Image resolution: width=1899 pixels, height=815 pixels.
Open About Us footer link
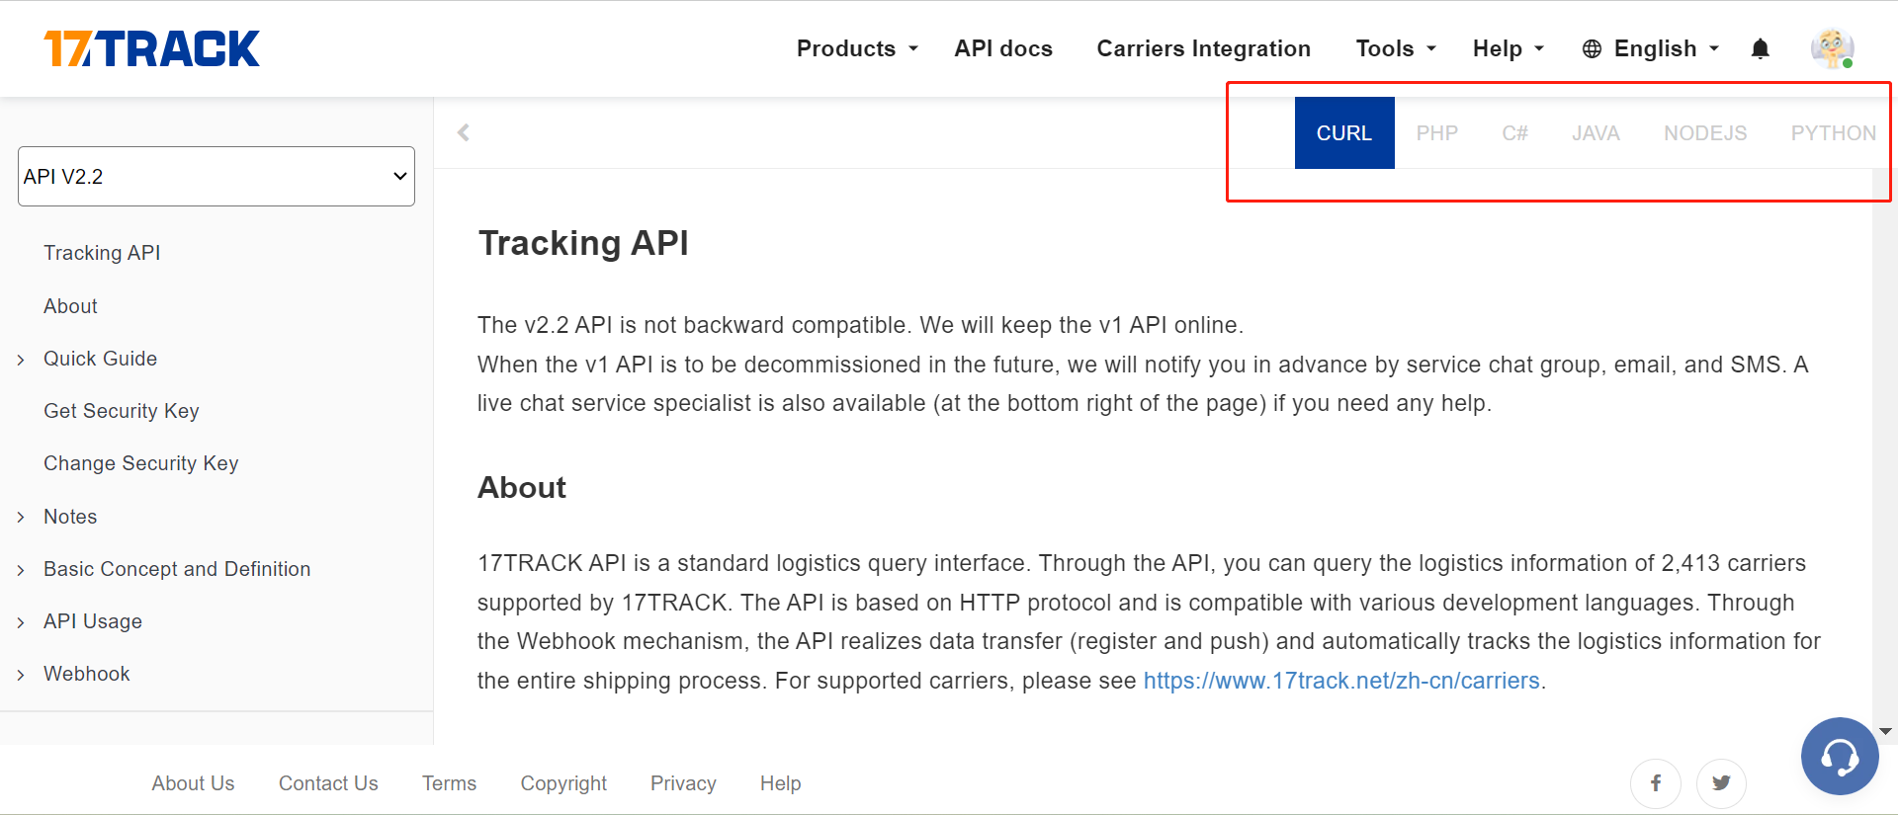(193, 783)
